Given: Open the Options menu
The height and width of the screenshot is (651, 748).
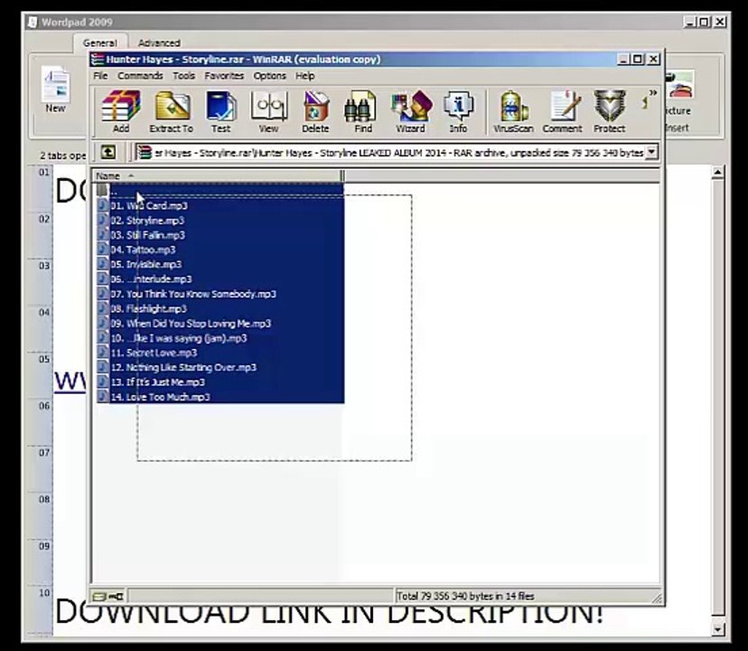Looking at the screenshot, I should coord(269,76).
